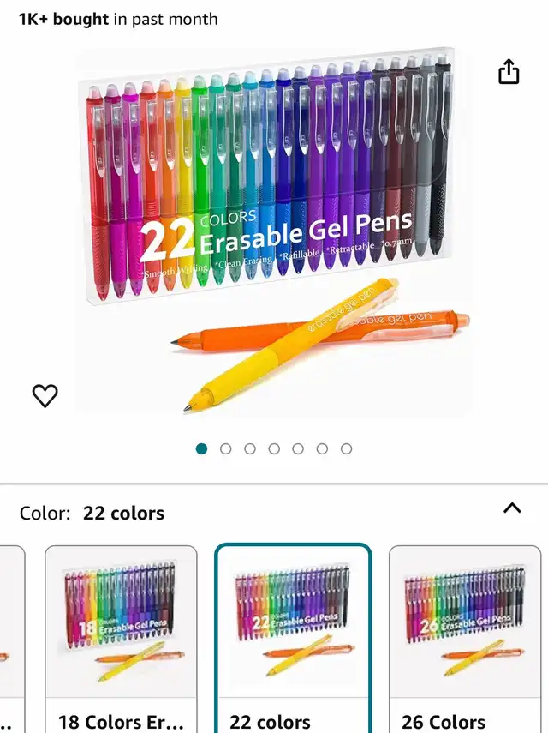Collapse the Color options chevron
Screen dimensions: 548x733
[x=512, y=508]
